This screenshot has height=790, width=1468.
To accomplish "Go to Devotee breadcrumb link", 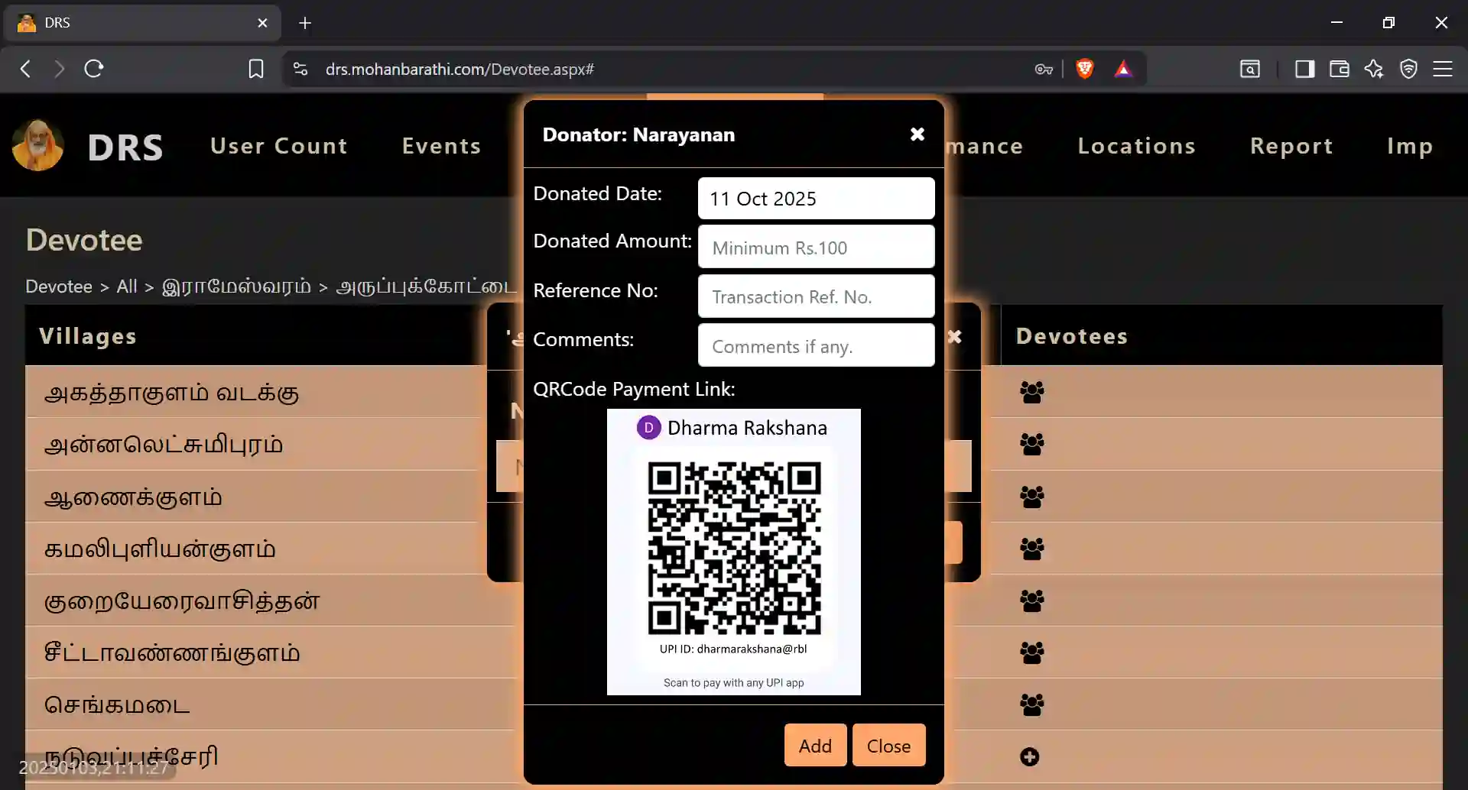I will coord(59,287).
